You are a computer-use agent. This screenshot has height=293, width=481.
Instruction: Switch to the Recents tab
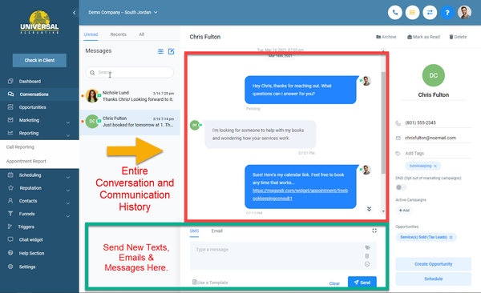118,34
